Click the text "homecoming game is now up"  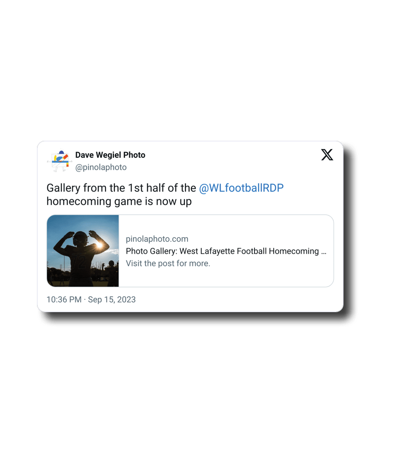pyautogui.click(x=119, y=201)
